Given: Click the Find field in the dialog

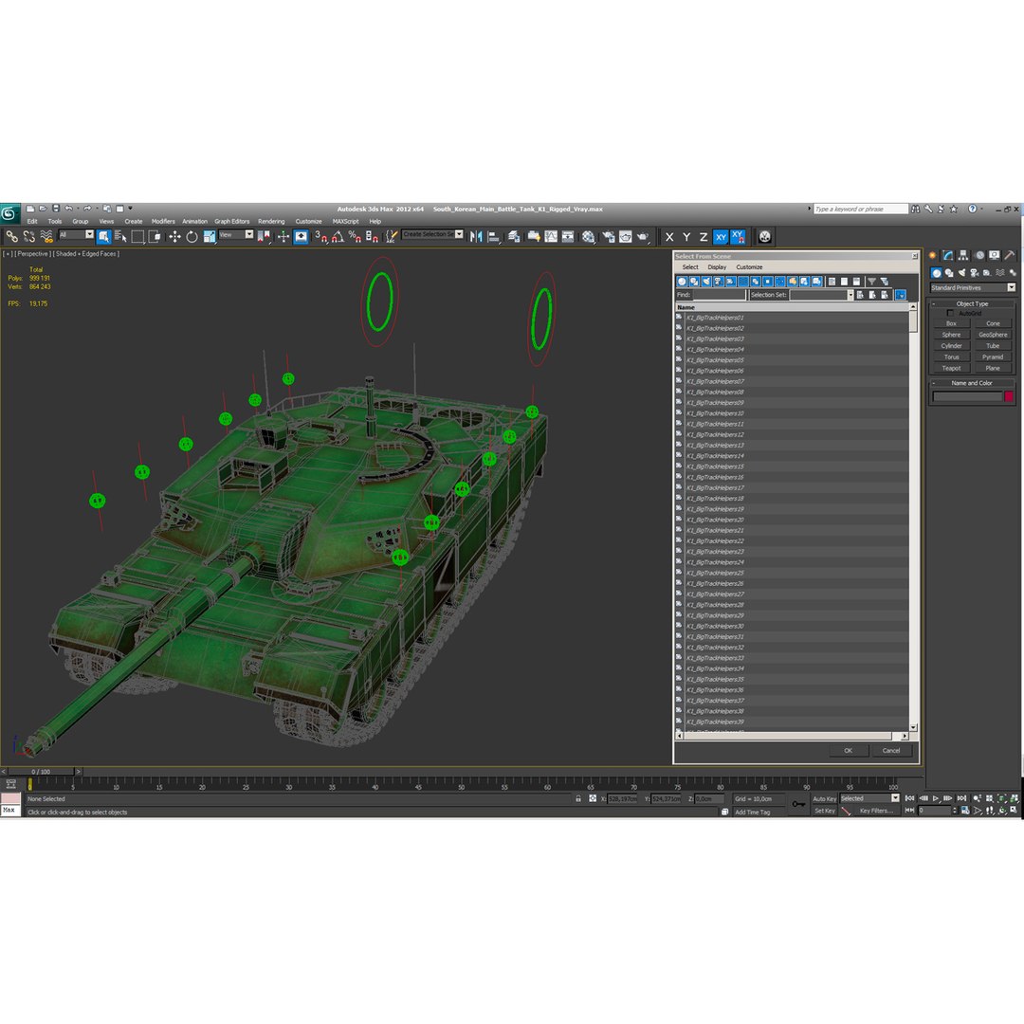Looking at the screenshot, I should pyautogui.click(x=719, y=295).
